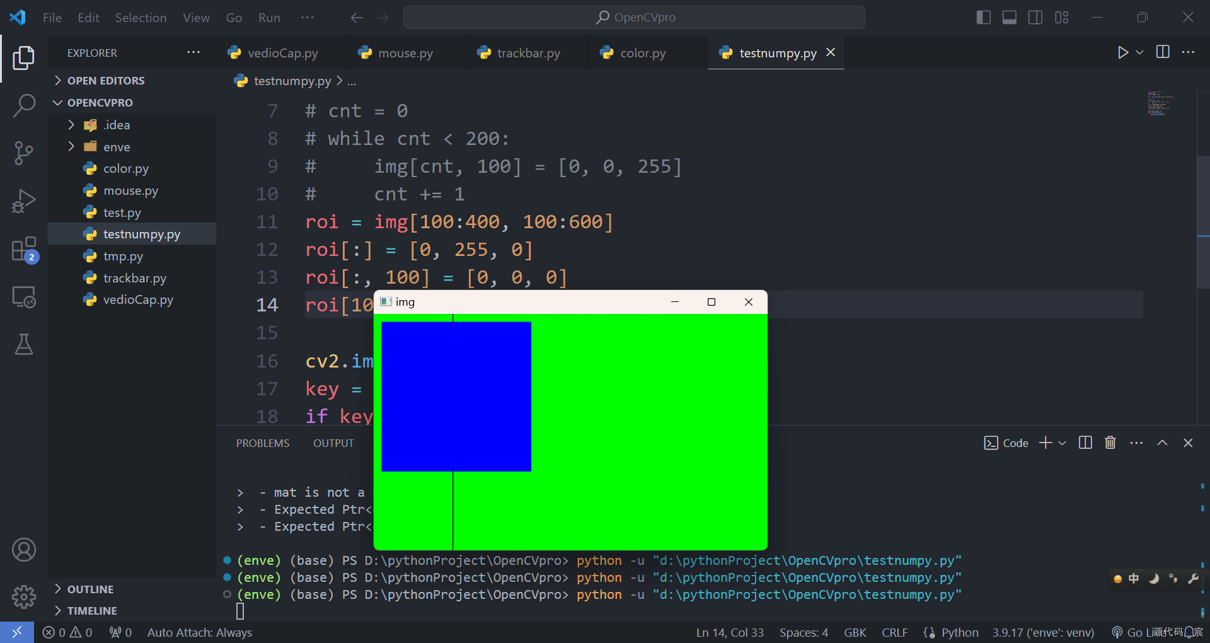Expand the TIMELINE section

click(x=92, y=611)
